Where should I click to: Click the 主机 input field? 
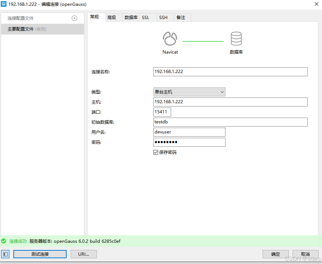(231, 102)
